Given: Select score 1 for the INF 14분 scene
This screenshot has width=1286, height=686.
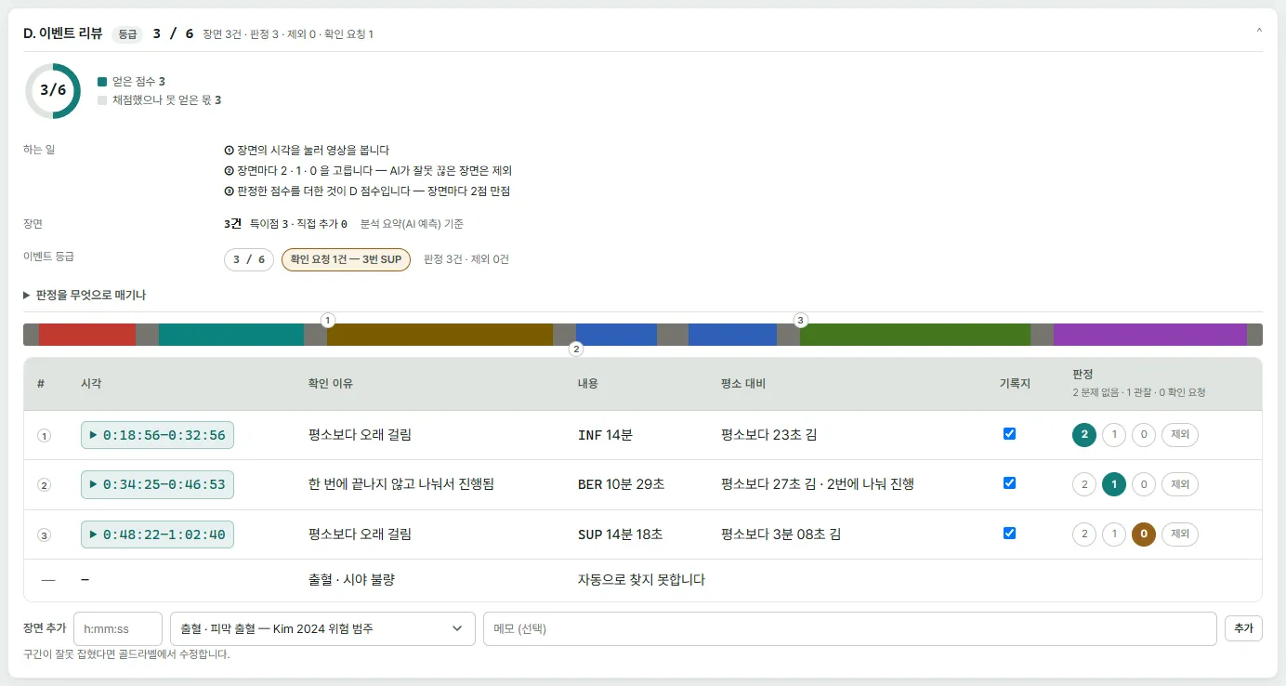Looking at the screenshot, I should [1114, 435].
